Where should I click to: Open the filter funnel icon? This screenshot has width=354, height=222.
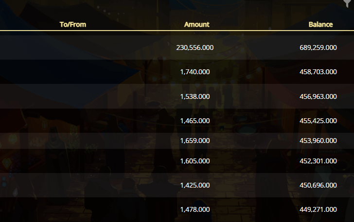coord(347,3)
